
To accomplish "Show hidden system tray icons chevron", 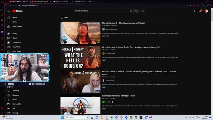I will click(x=186, y=117).
